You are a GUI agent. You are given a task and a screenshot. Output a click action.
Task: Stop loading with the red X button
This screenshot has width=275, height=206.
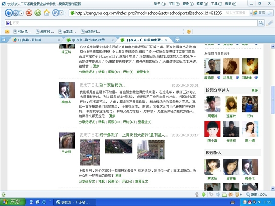point(29,13)
